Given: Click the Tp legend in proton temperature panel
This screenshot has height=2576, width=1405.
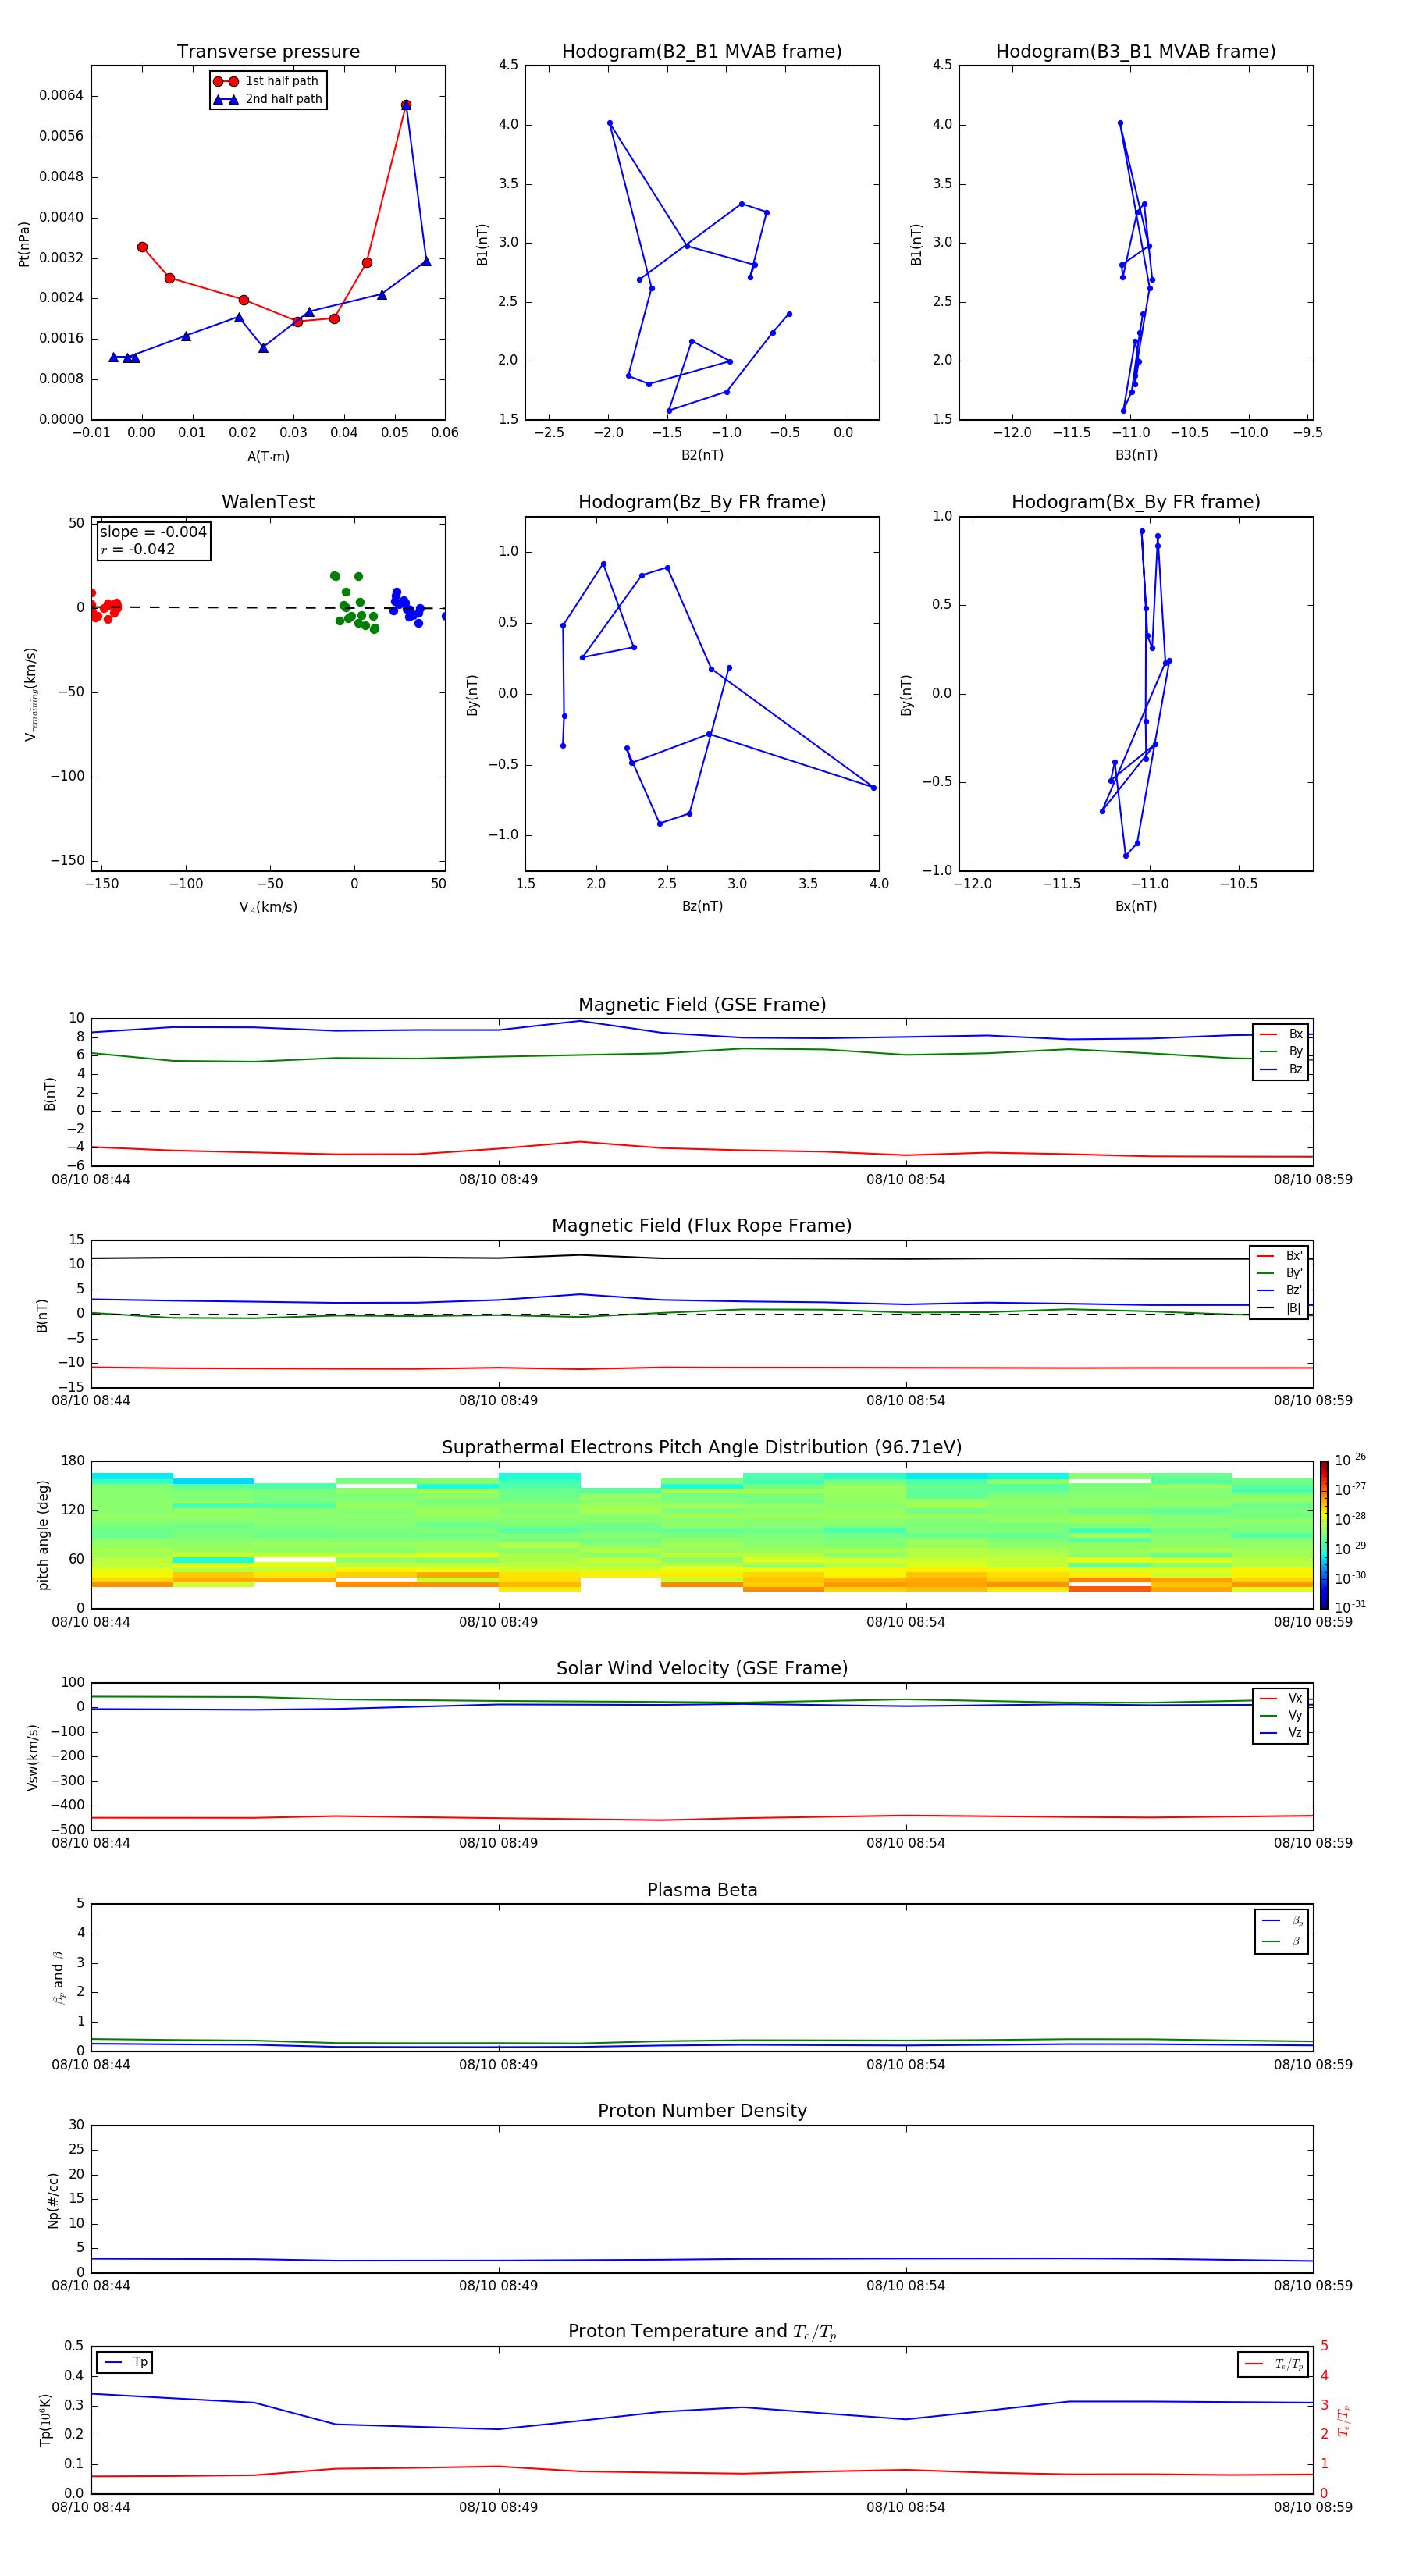Looking at the screenshot, I should (125, 2362).
